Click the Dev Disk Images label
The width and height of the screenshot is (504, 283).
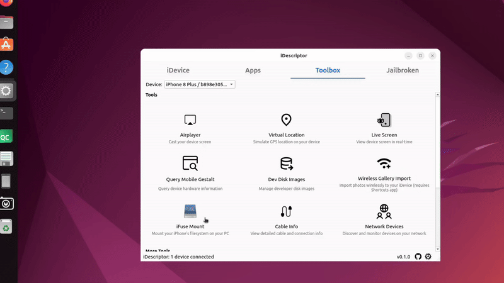287,179
